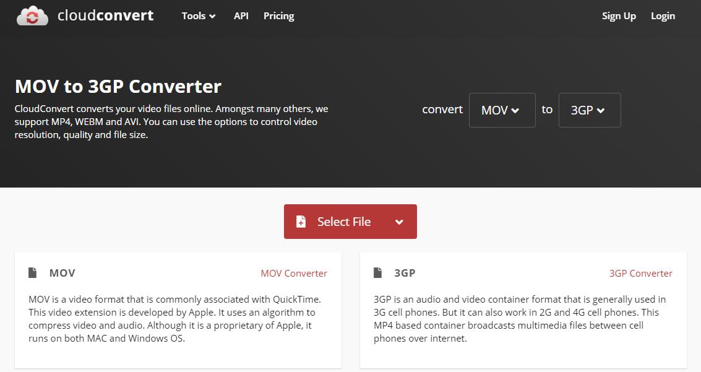Screen dimensions: 701x372
Task: Open the MOV Converter link
Action: tap(294, 273)
